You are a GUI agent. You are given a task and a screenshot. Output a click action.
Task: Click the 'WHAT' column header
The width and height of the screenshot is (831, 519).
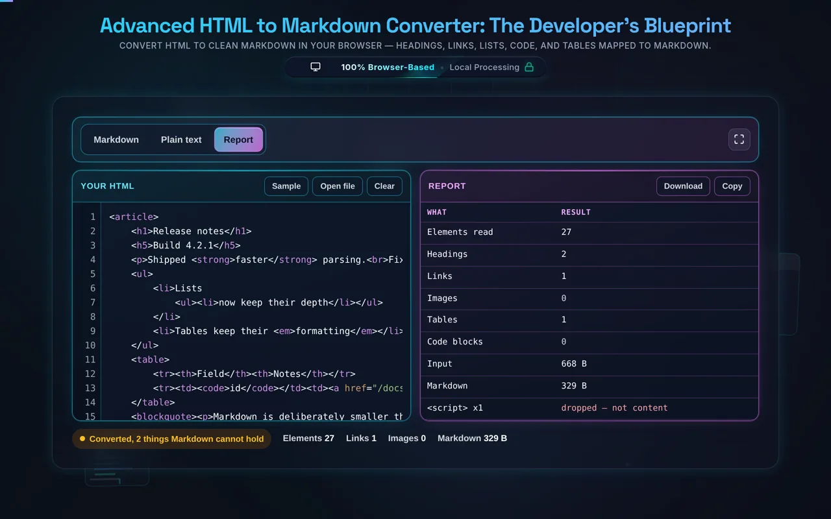tap(437, 212)
